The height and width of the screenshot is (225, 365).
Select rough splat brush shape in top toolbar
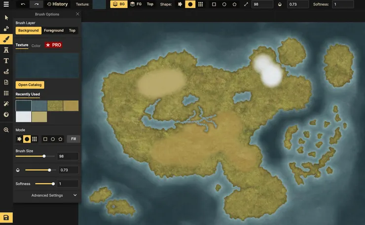tap(180, 4)
